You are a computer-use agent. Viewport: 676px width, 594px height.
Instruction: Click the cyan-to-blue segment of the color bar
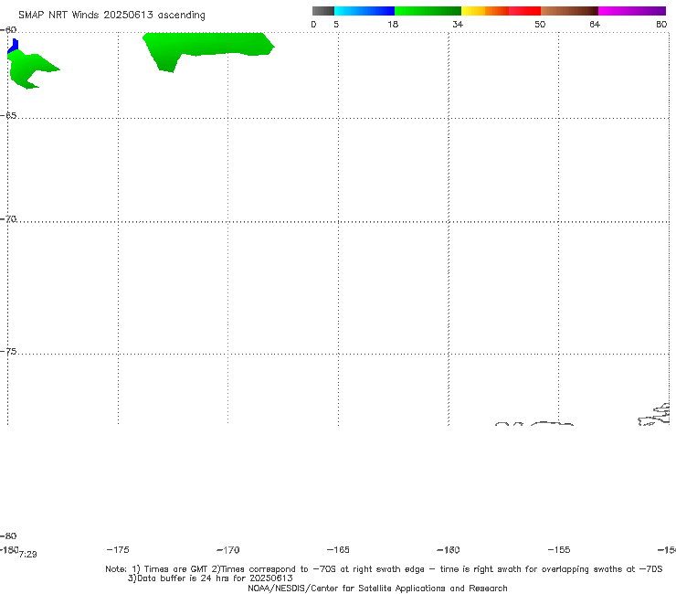coord(364,11)
